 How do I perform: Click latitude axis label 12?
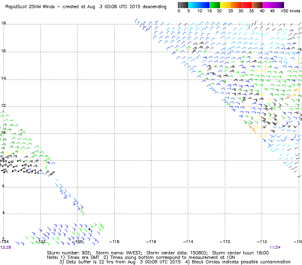click(3, 106)
